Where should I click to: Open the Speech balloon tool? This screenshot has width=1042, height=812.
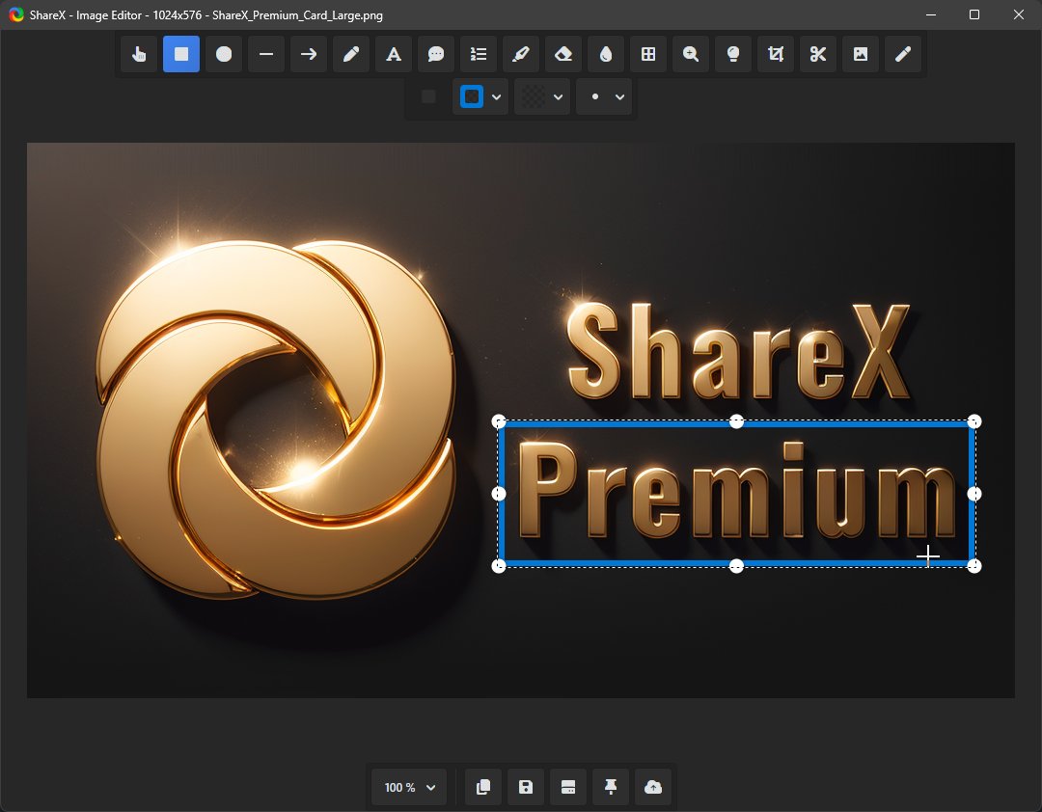(x=435, y=54)
